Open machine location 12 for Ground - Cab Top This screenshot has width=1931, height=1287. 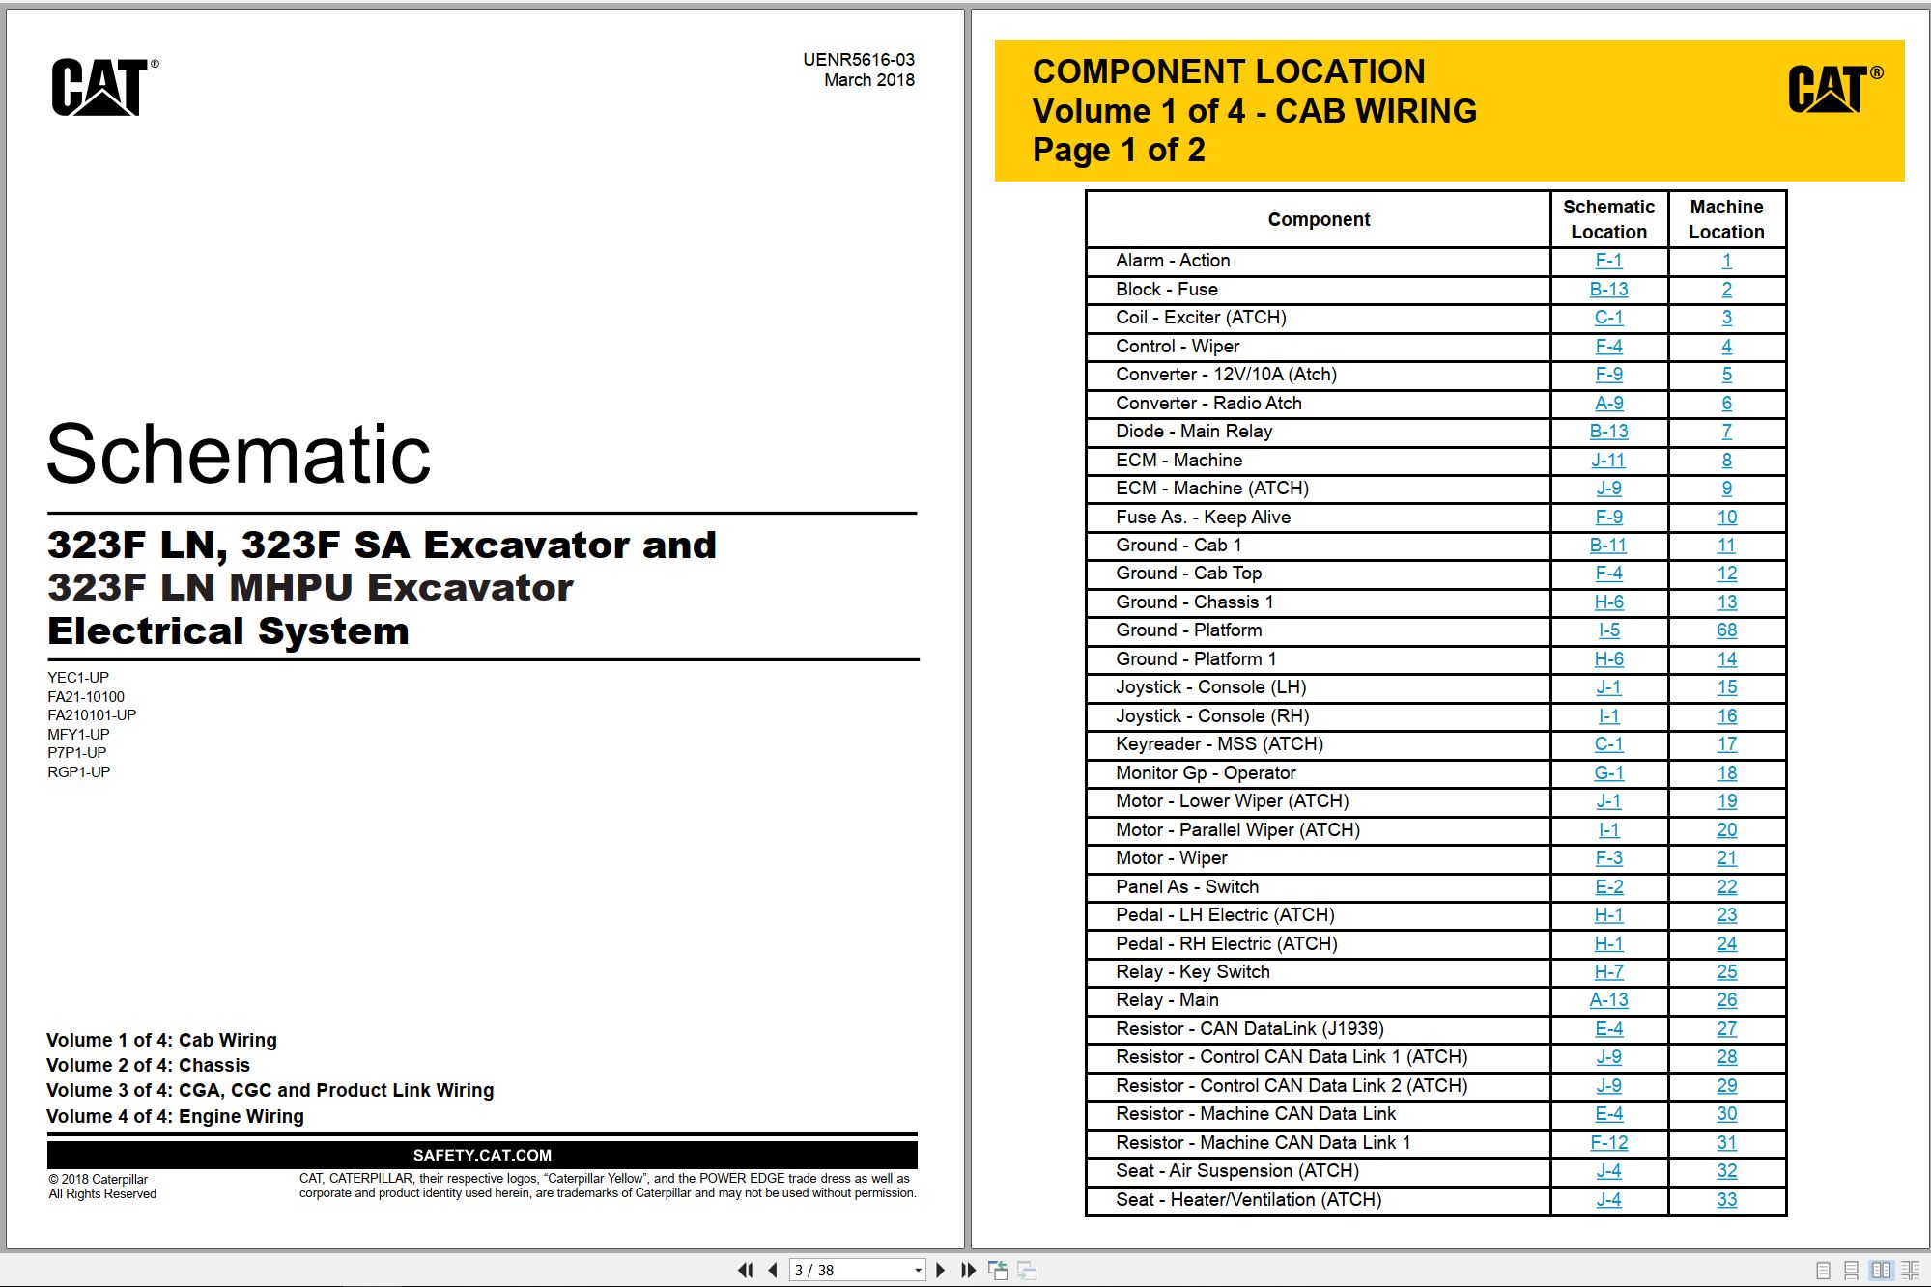click(x=1726, y=574)
